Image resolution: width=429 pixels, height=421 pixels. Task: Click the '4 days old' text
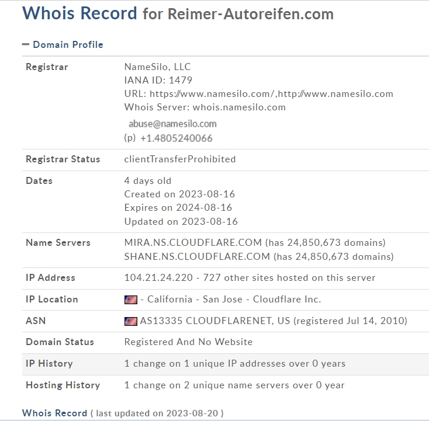click(x=148, y=180)
